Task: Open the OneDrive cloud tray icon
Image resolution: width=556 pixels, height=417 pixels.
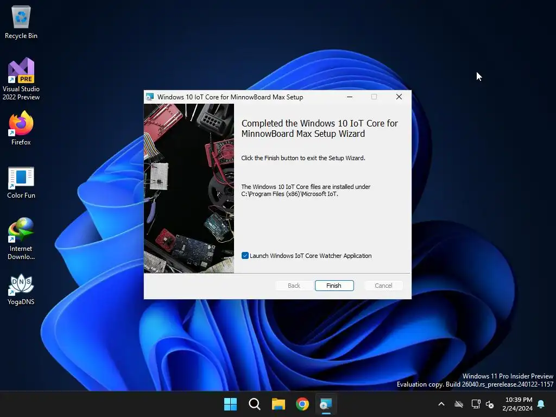Action: click(459, 404)
